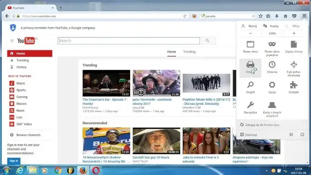Click the blue Sign in button
The width and height of the screenshot is (311, 175).
click(x=14, y=161)
